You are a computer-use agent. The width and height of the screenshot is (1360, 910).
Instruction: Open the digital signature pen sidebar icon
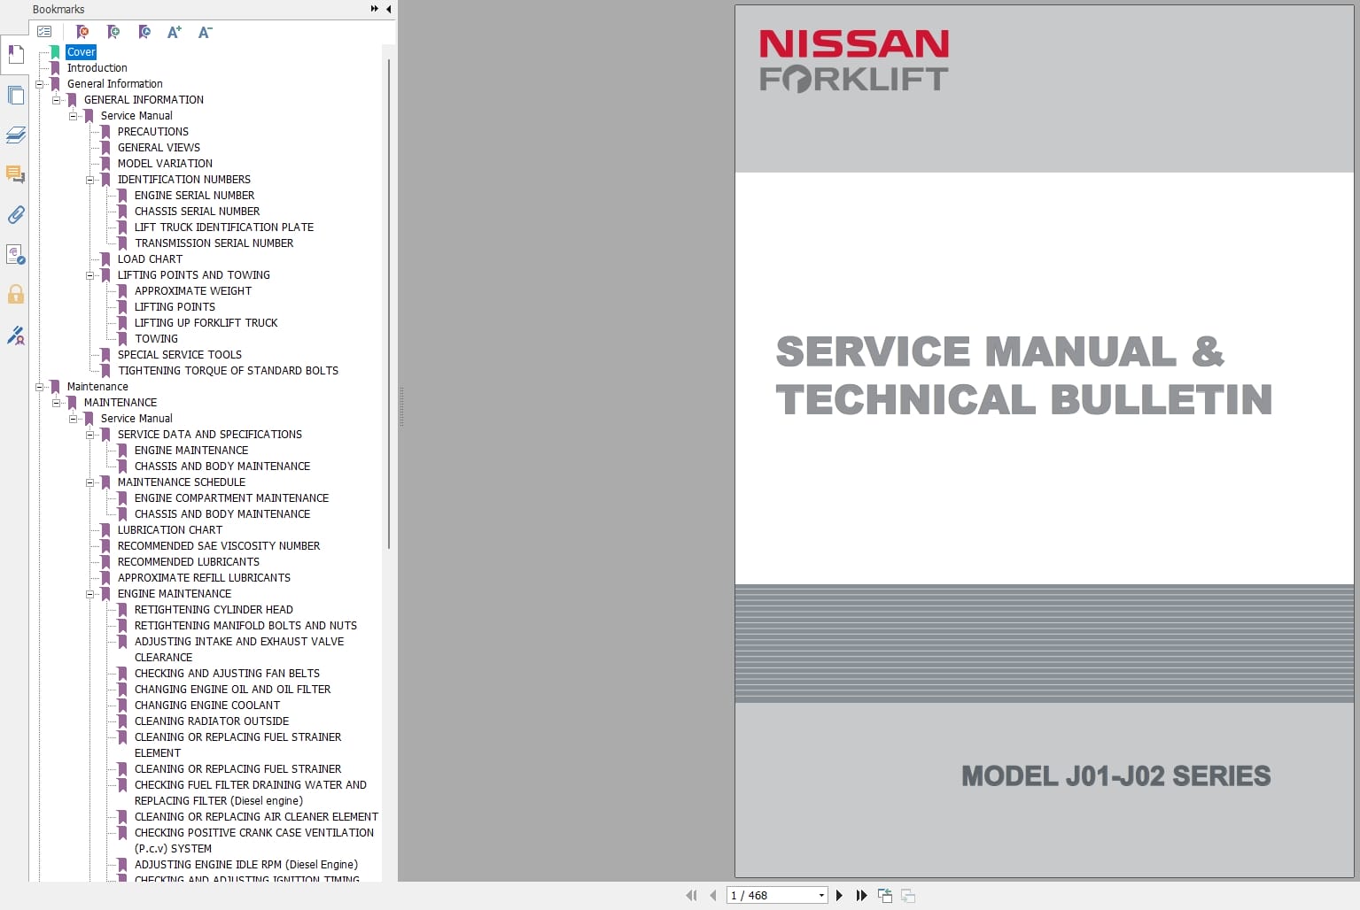pos(15,335)
